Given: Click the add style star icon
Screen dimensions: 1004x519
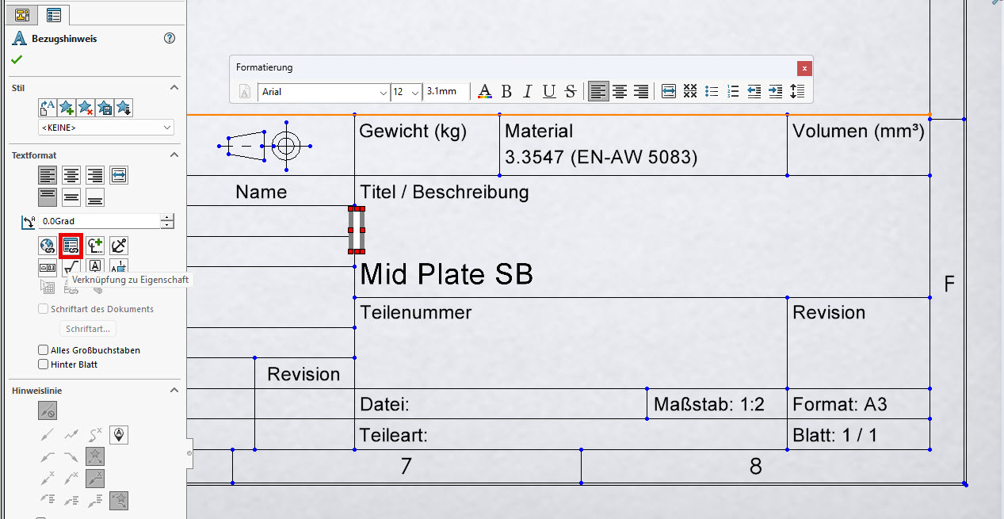Looking at the screenshot, I should click(67, 108).
